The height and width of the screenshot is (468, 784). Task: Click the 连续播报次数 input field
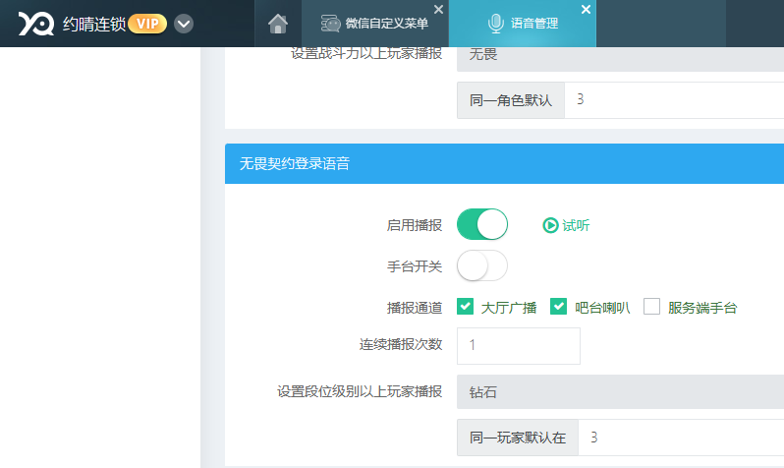pos(519,346)
